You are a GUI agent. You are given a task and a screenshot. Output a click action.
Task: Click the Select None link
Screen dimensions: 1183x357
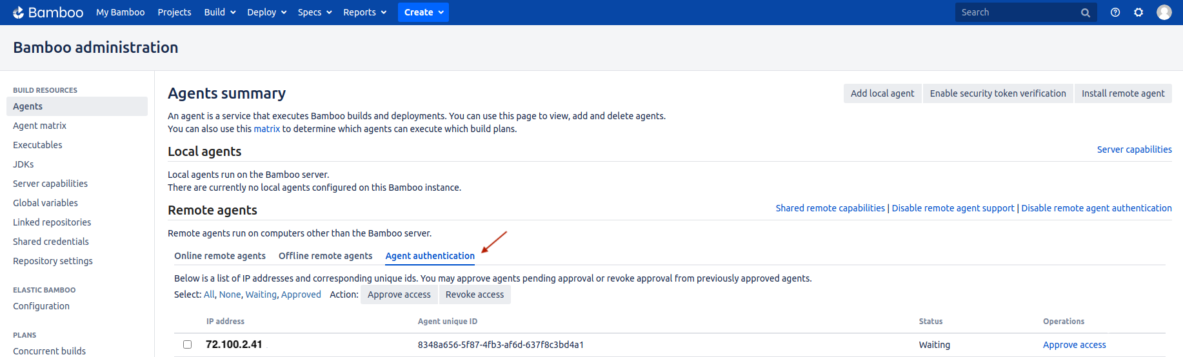click(230, 294)
